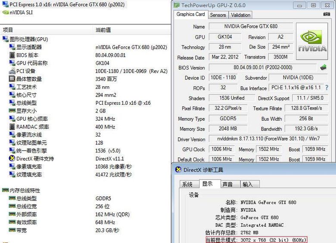Click the GPU-Z screenshot camera icon
This screenshot has width=336, height=243.
(327, 15)
